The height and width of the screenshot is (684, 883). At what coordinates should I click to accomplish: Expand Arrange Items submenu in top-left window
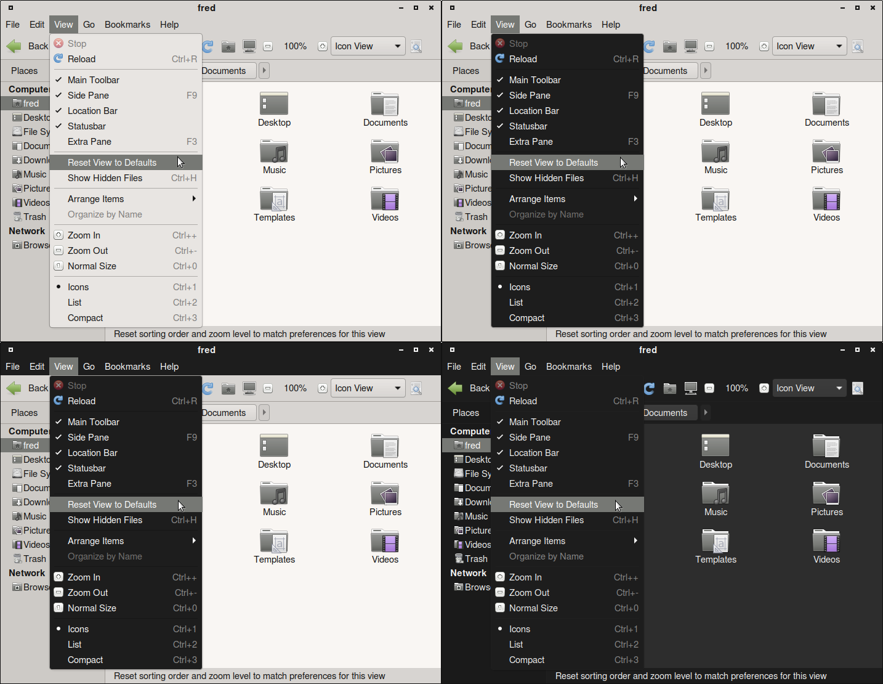pos(126,199)
